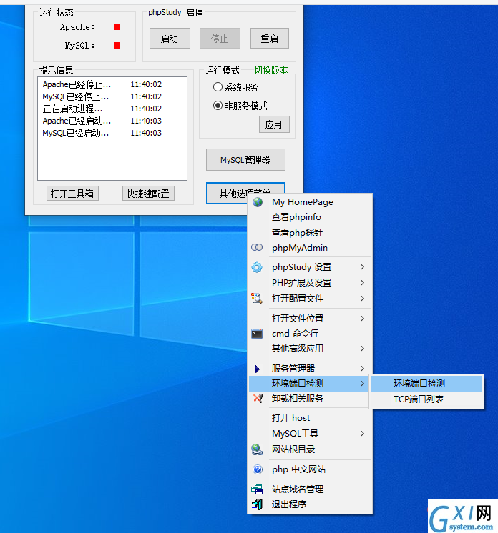This screenshot has width=498, height=533.
Task: Click the 启动 button
Action: pyautogui.click(x=170, y=39)
